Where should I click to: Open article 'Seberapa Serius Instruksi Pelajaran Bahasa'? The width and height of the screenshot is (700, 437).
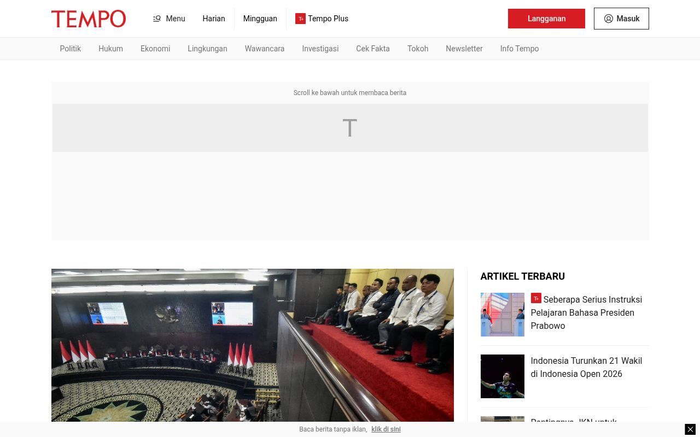point(586,312)
